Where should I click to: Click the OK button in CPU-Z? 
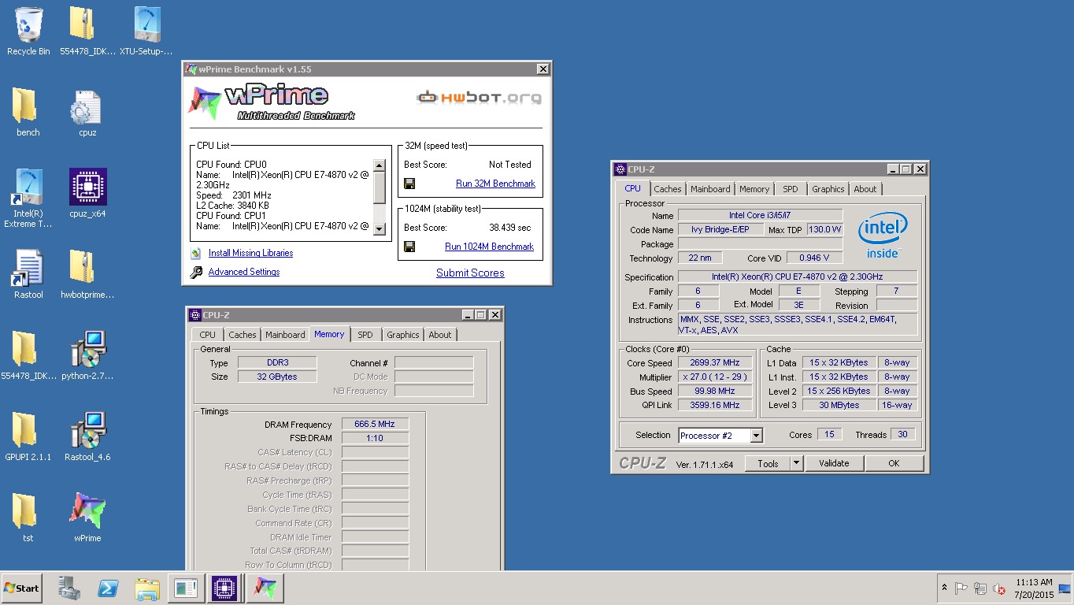click(894, 463)
